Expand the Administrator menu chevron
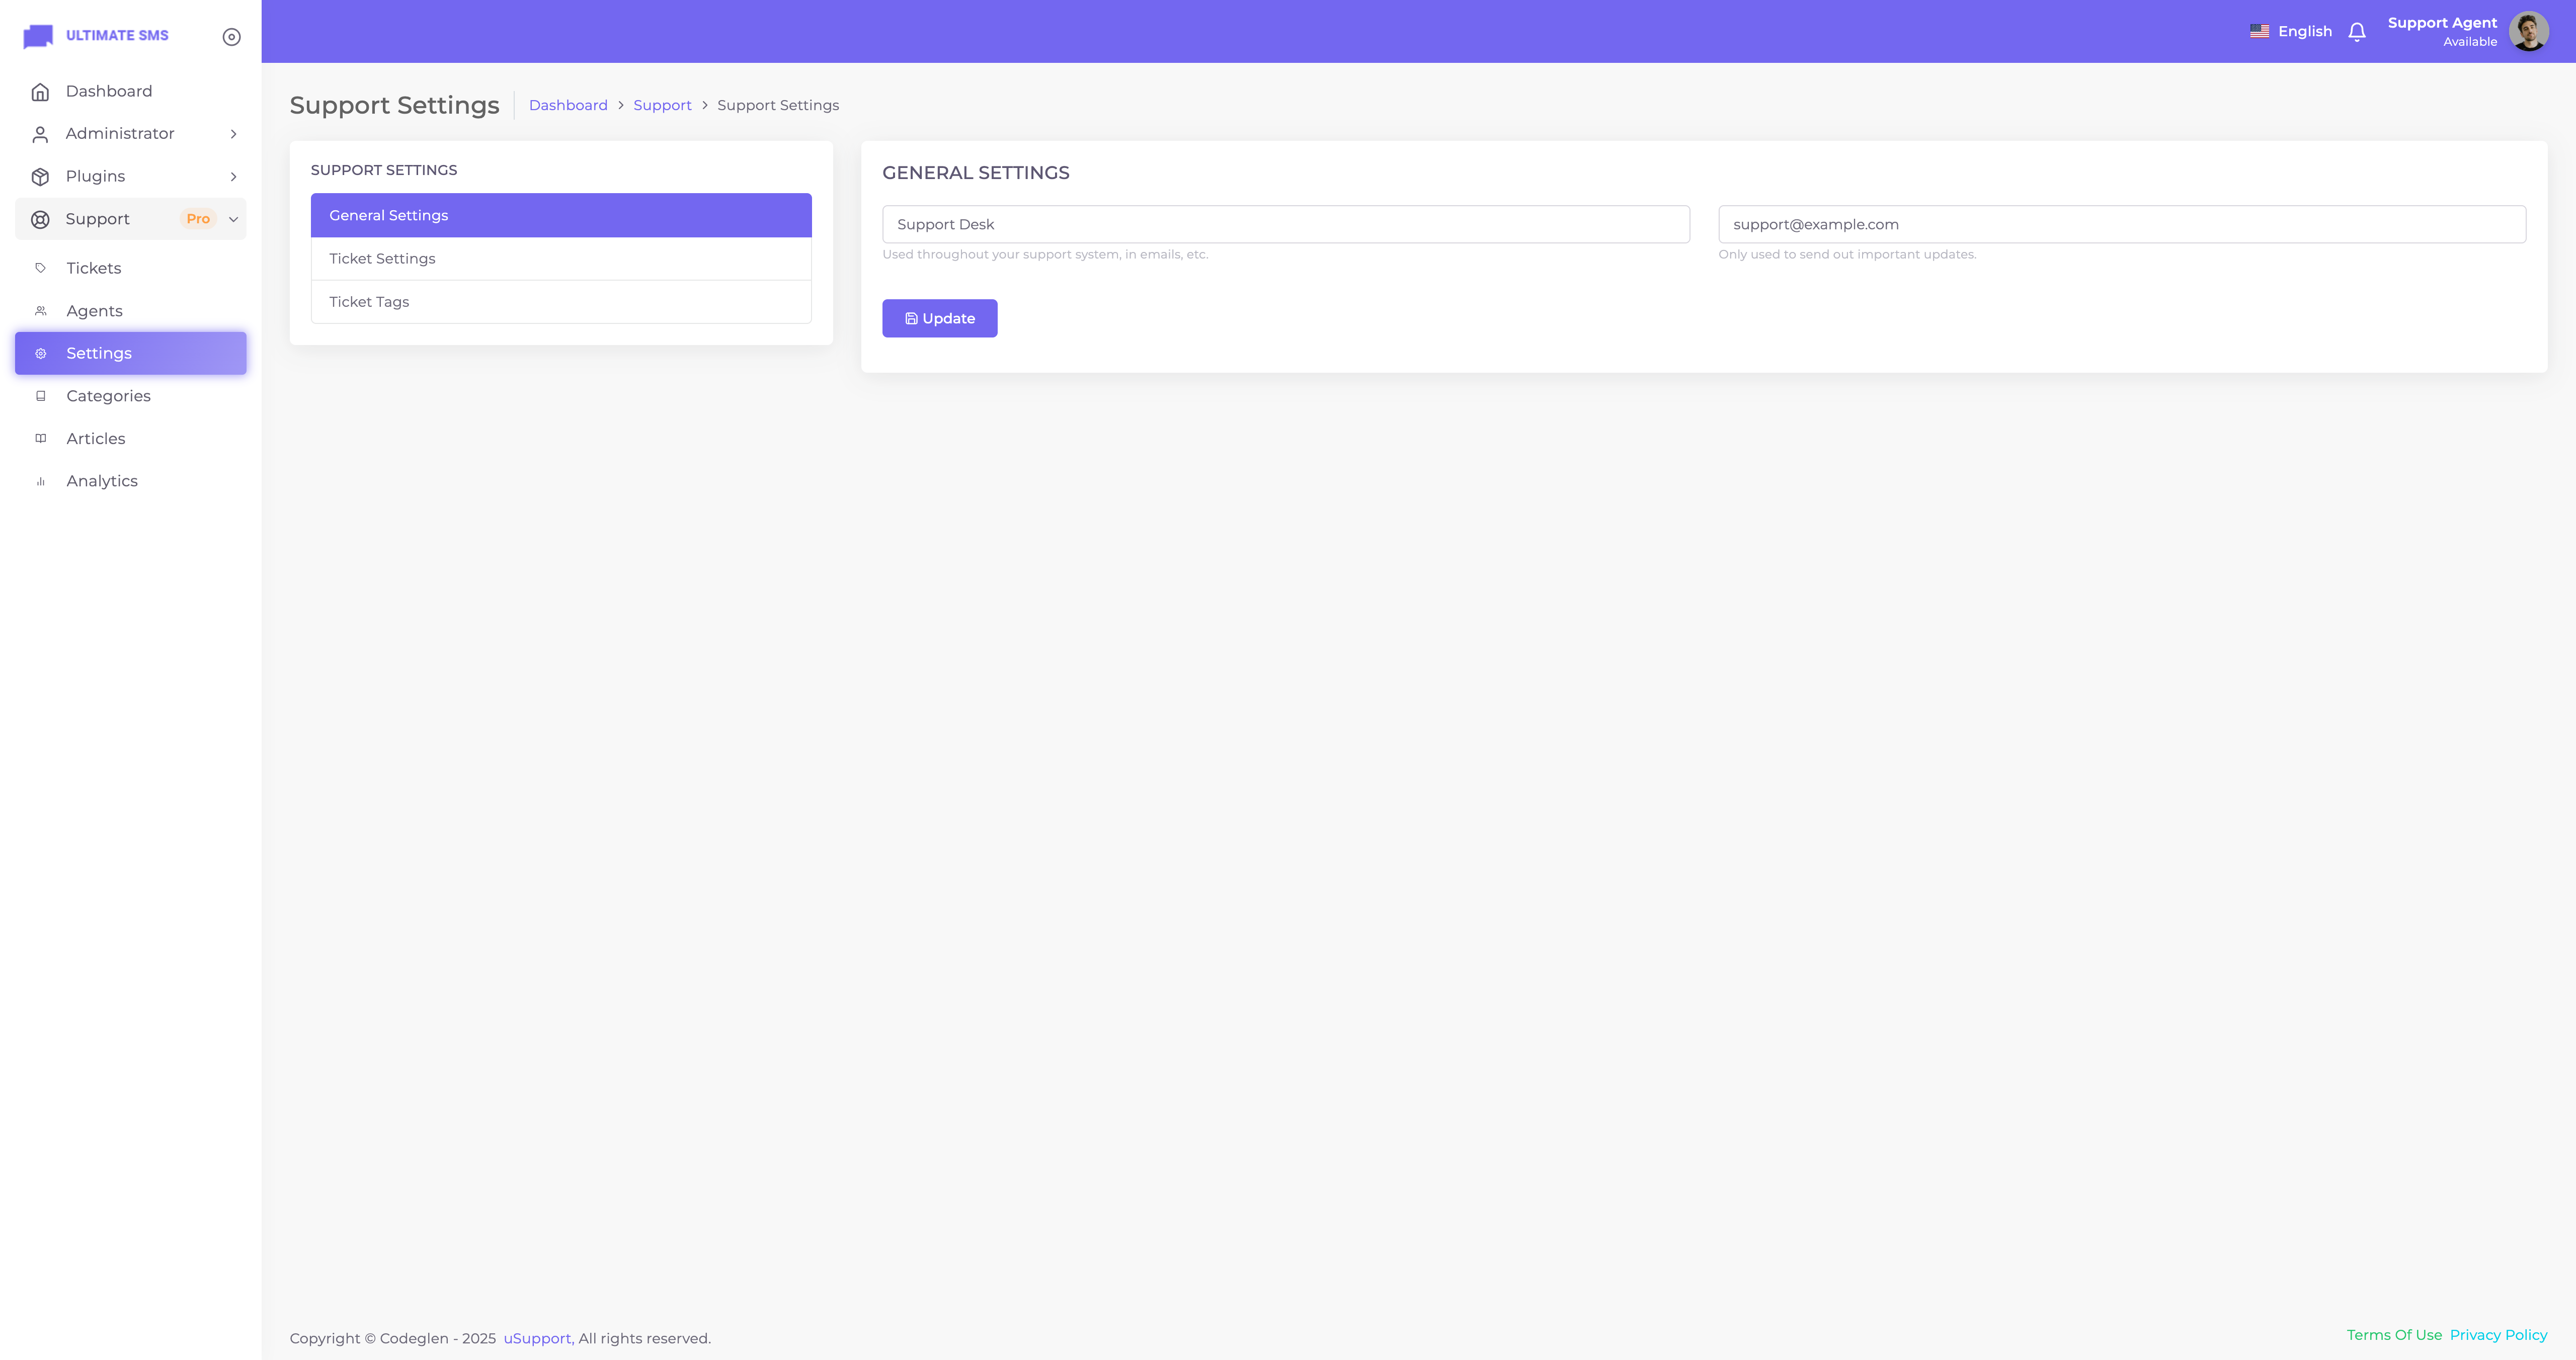 click(233, 134)
